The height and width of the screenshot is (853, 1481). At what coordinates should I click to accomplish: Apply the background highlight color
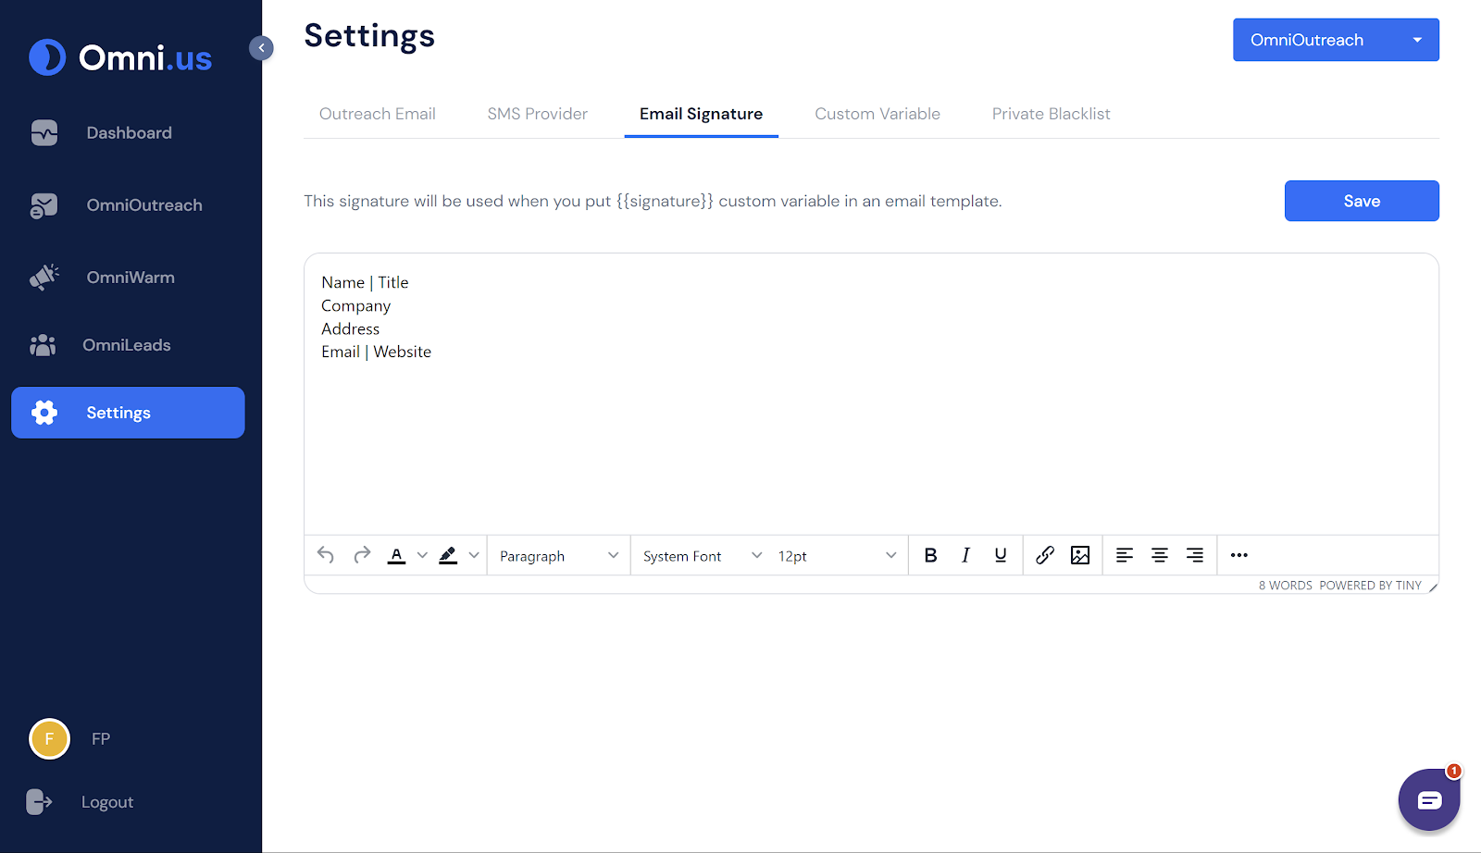[x=448, y=555]
